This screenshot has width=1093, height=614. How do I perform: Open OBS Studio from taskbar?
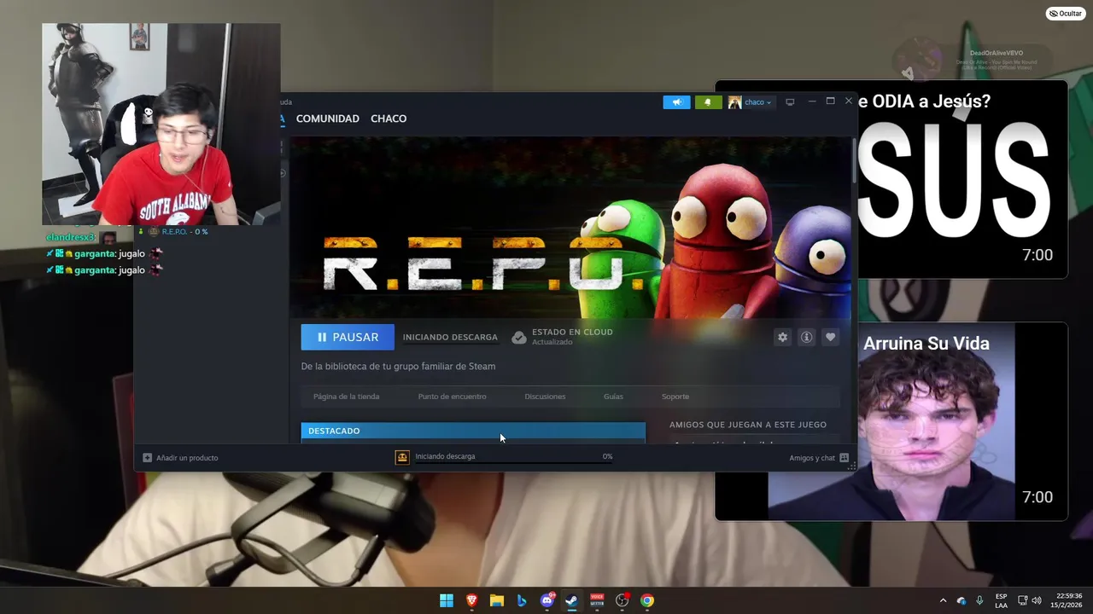622,600
